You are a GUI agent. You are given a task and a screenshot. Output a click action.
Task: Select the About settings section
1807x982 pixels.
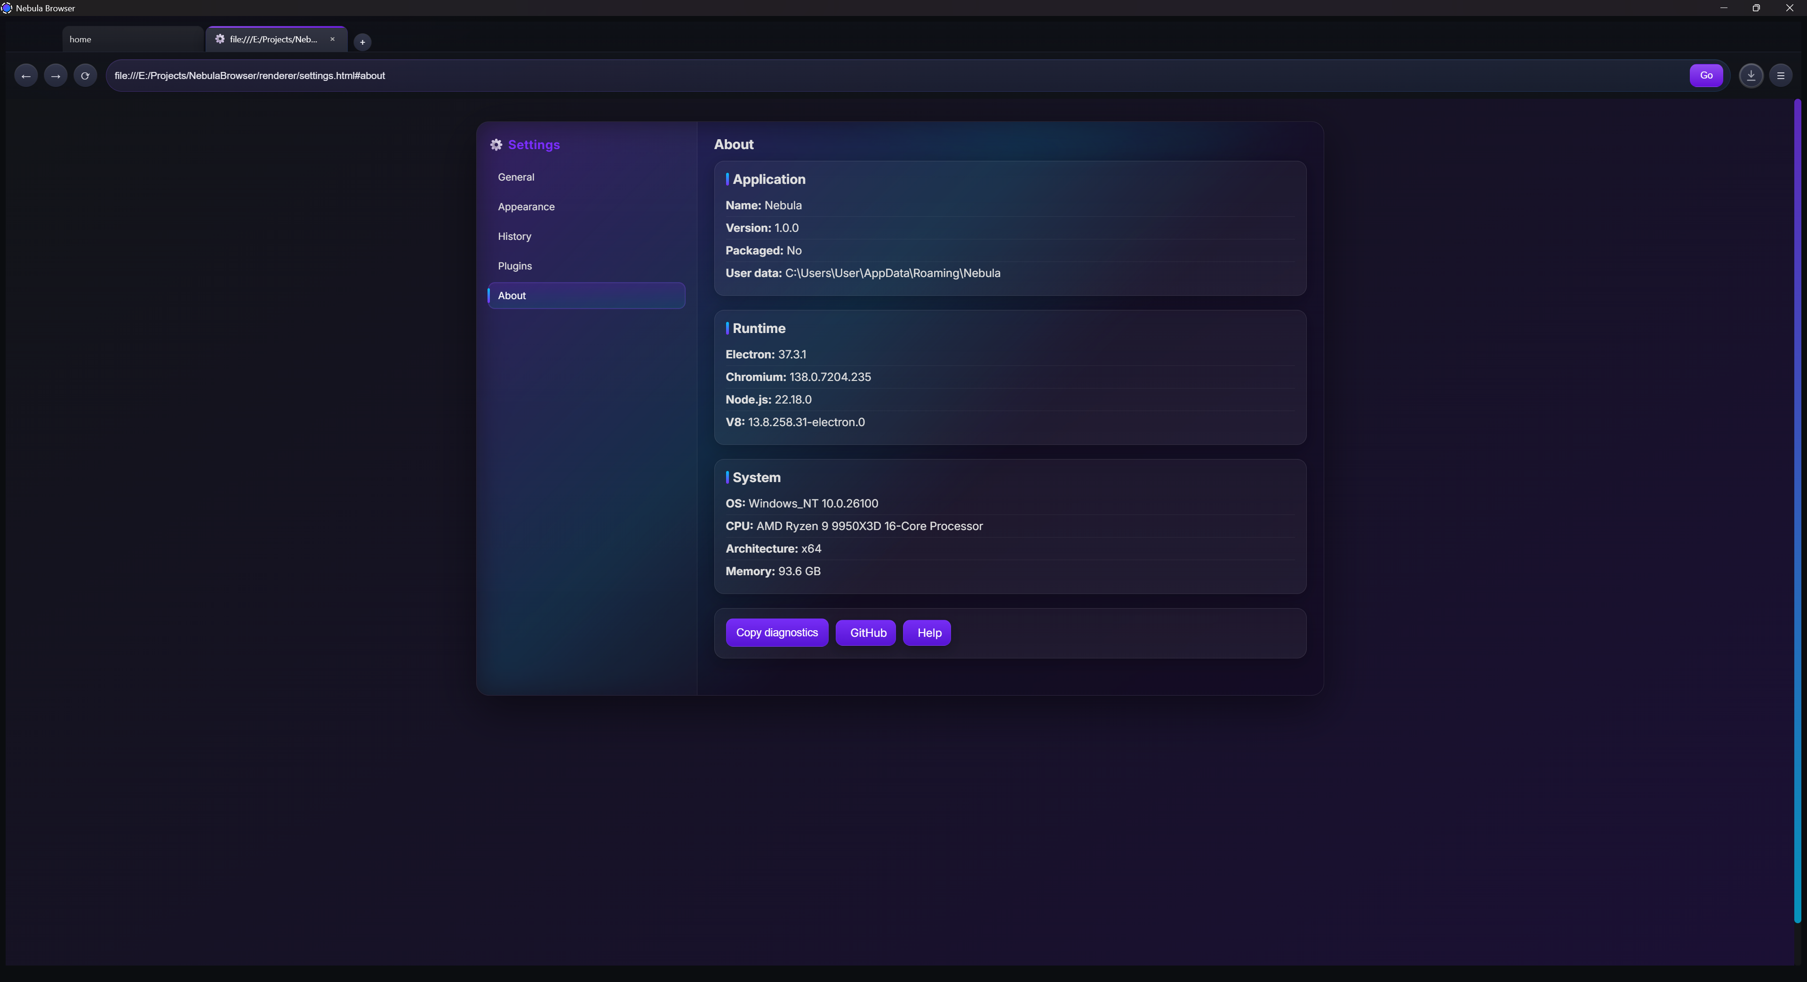[586, 296]
